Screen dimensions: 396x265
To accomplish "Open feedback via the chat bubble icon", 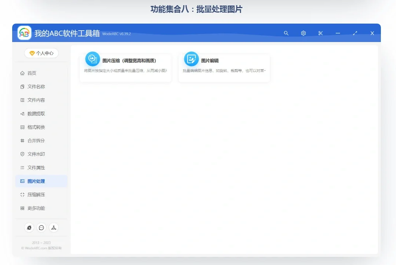I will click(41, 227).
